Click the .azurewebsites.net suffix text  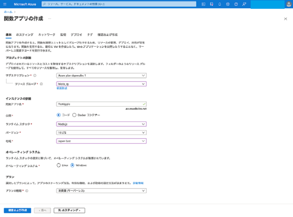coord(136,108)
